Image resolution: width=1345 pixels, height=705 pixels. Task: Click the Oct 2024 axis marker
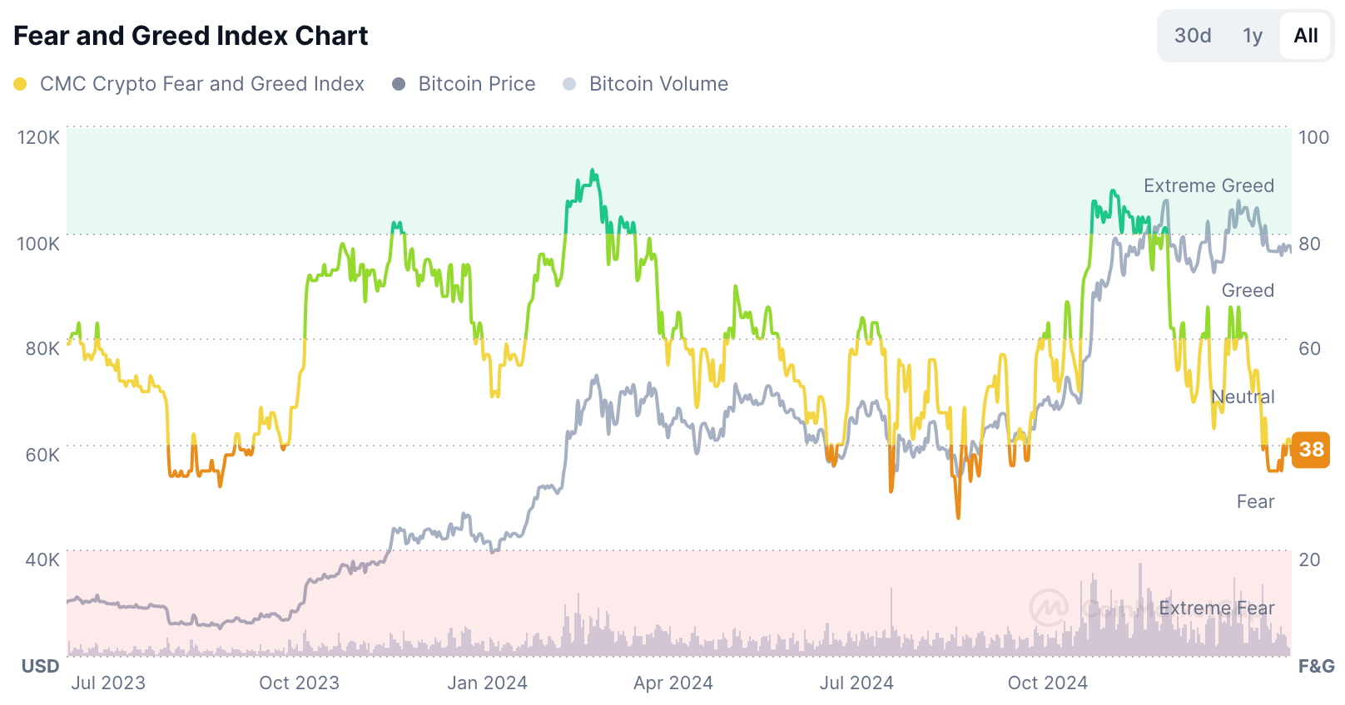(1046, 683)
